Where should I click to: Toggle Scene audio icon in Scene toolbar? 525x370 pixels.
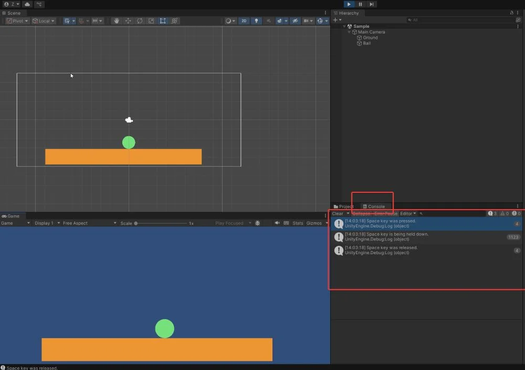[x=268, y=21]
